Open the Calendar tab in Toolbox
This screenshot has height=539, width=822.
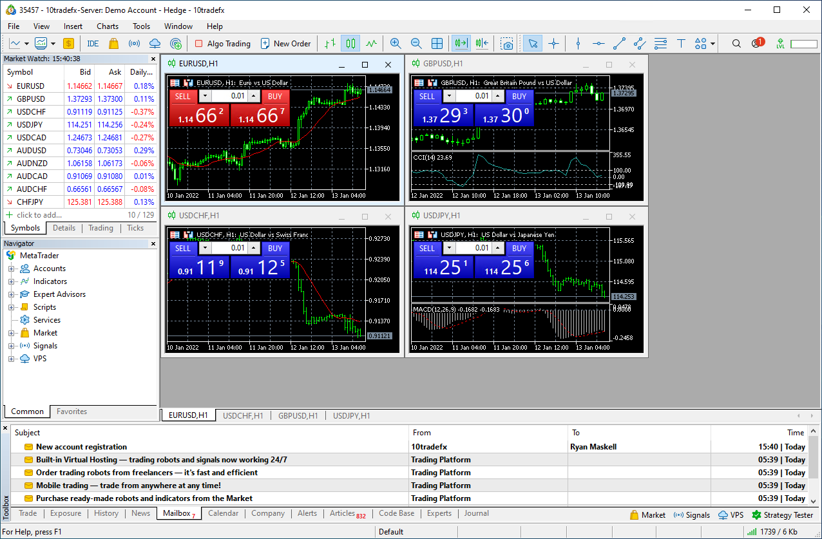[224, 513]
